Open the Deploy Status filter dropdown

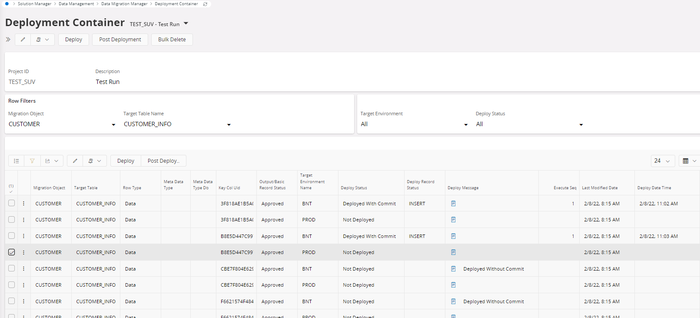(x=581, y=125)
